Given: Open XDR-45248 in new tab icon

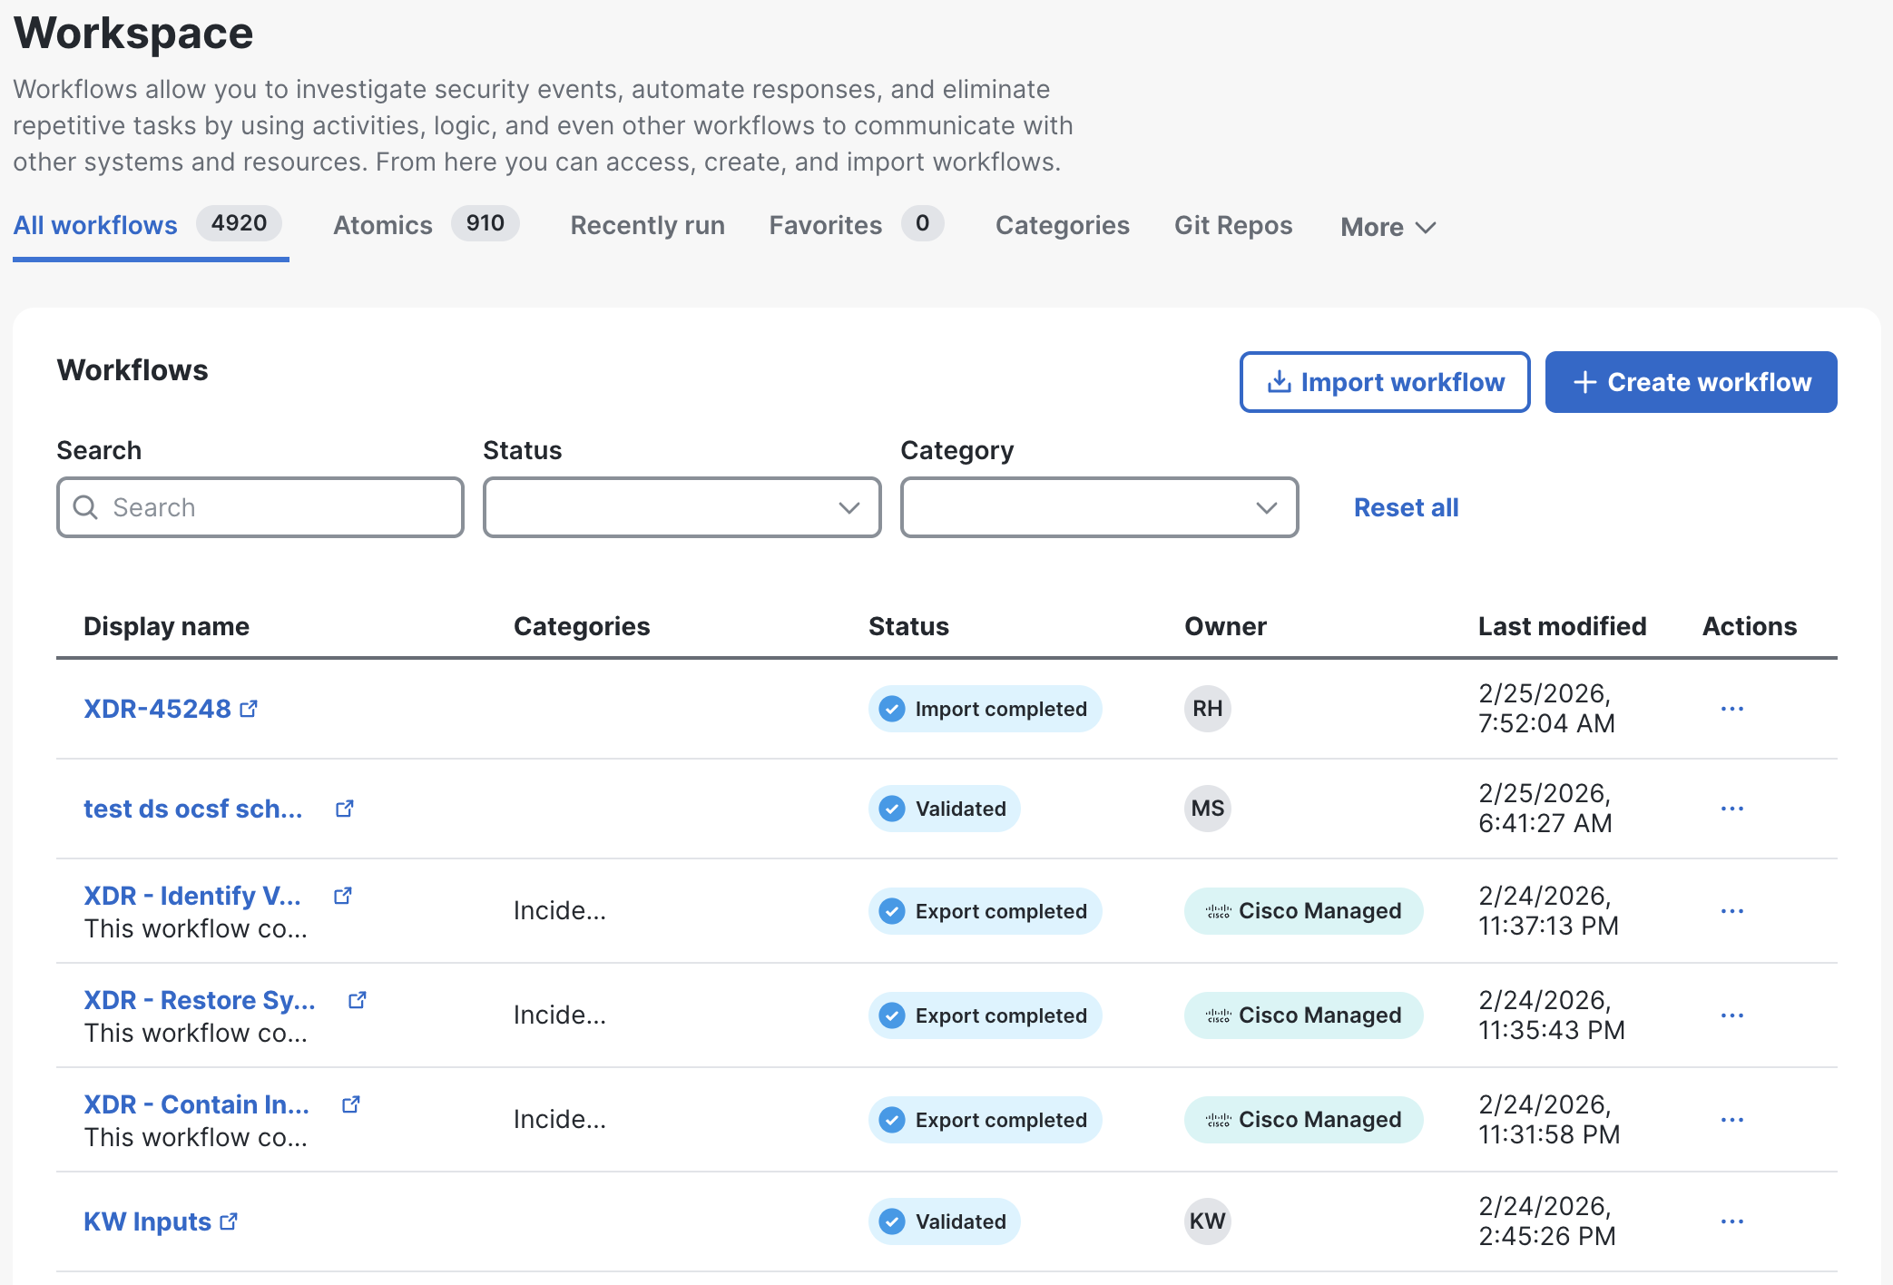Looking at the screenshot, I should point(249,709).
